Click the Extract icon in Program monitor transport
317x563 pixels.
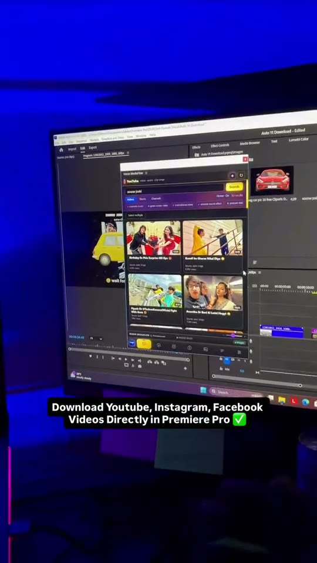[x=157, y=362]
